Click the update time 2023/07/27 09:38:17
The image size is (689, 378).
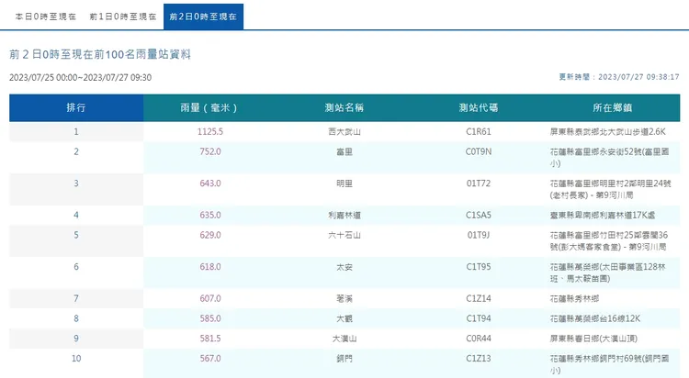pyautogui.click(x=638, y=77)
